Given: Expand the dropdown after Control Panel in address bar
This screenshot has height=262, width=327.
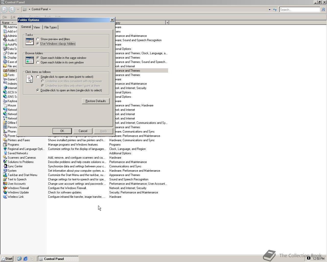Looking at the screenshot, I should click(x=50, y=9).
